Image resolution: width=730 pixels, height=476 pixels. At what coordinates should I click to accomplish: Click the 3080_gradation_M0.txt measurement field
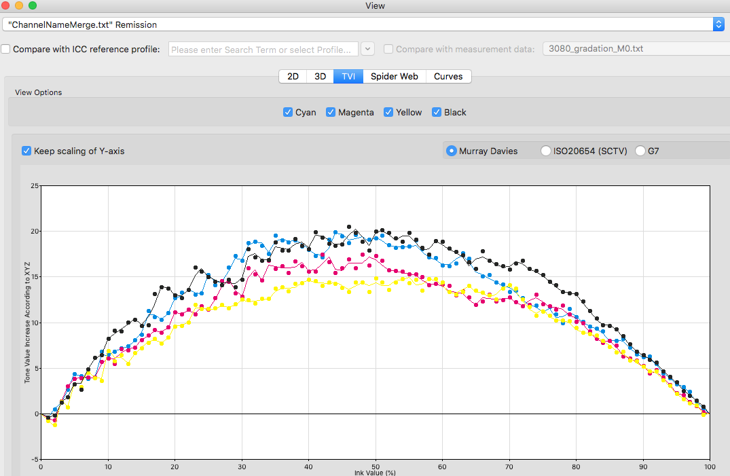coord(636,48)
